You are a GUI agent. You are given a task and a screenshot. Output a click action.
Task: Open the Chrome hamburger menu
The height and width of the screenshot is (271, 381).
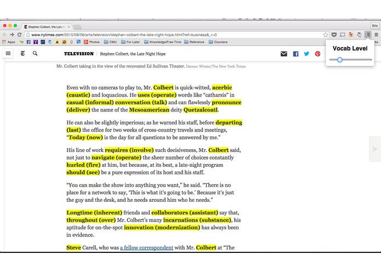point(377,35)
